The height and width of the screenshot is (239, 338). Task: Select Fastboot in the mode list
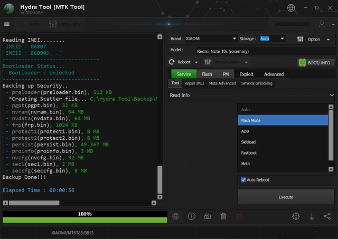click(283, 152)
